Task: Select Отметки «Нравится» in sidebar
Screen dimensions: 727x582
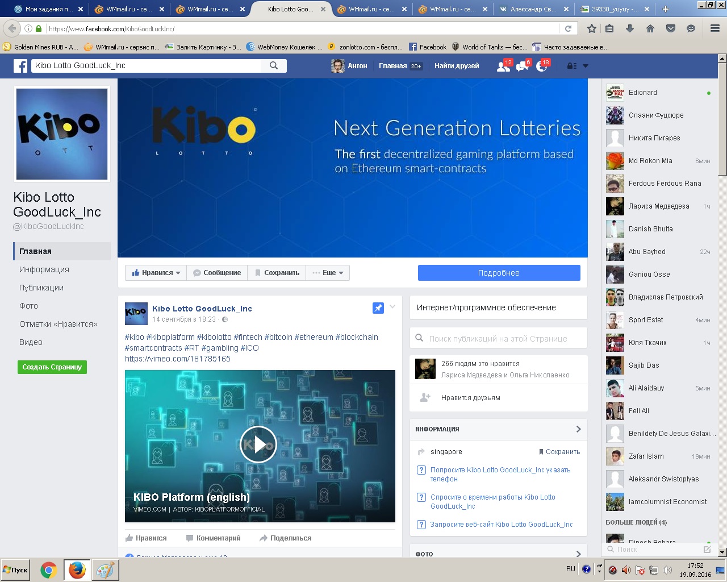Action: 59,324
